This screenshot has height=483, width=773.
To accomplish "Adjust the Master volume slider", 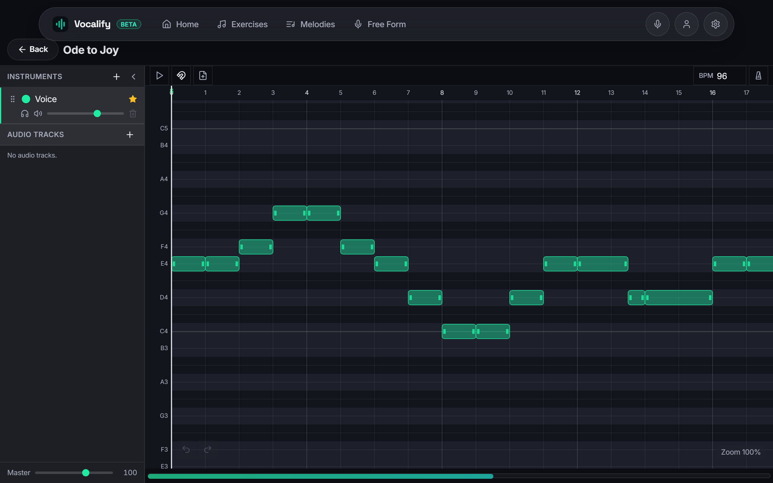I will tap(74, 472).
